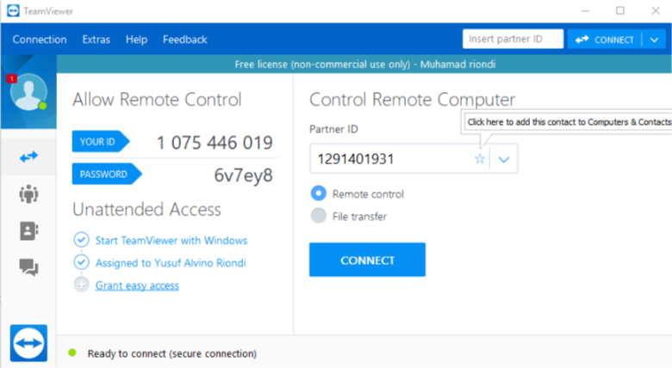Click the Ready to connect status text
Viewport: 672px width, 368px height.
171,353
